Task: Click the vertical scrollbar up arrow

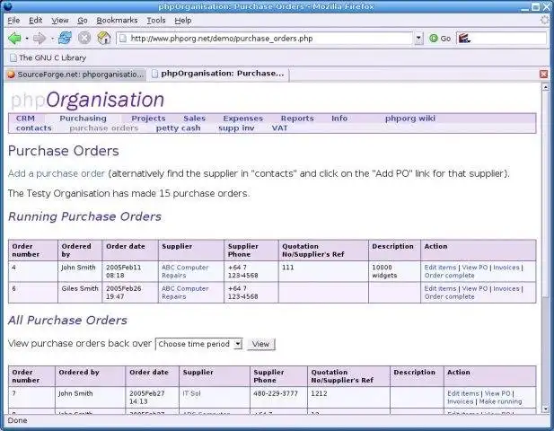Action: (x=546, y=87)
